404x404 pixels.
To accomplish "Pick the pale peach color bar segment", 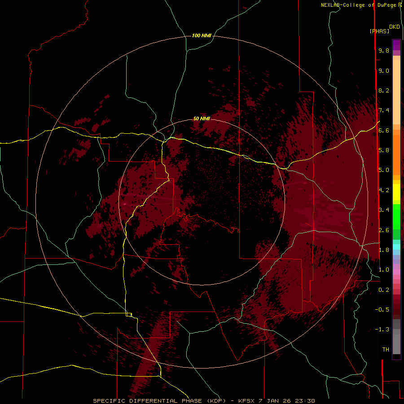I will coord(396,92).
